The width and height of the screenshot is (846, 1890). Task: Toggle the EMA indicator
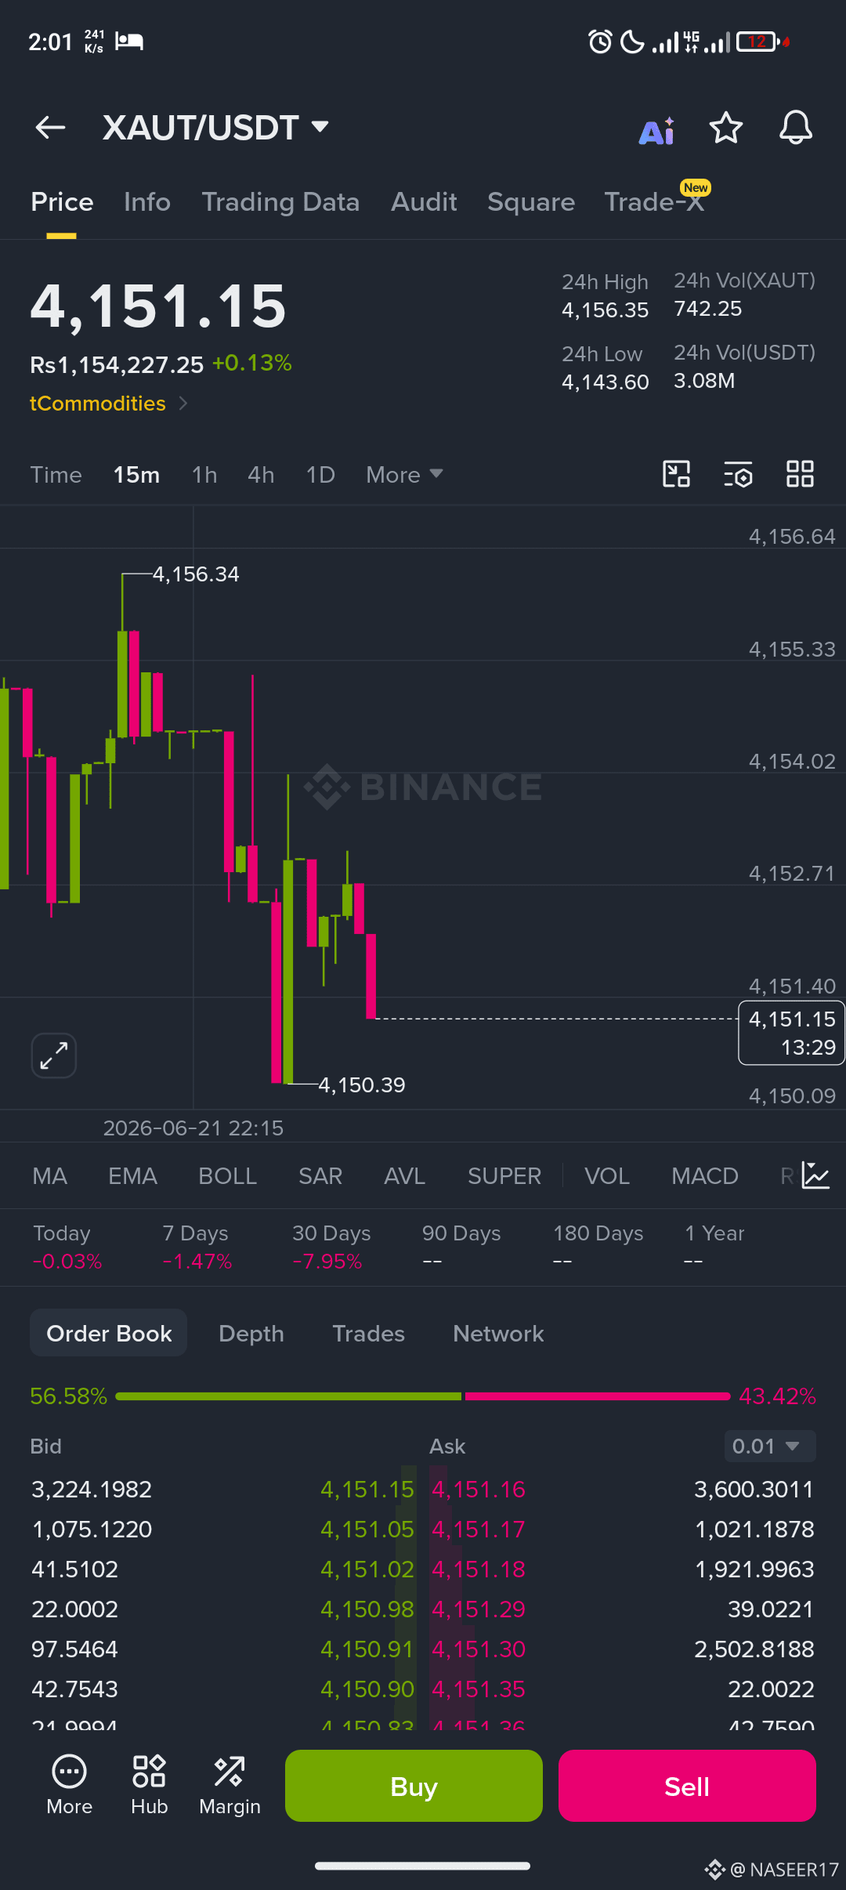coord(132,1176)
